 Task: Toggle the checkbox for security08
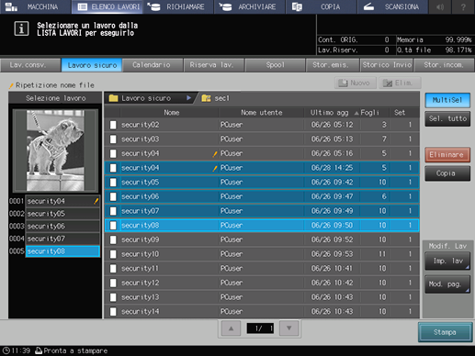113,226
